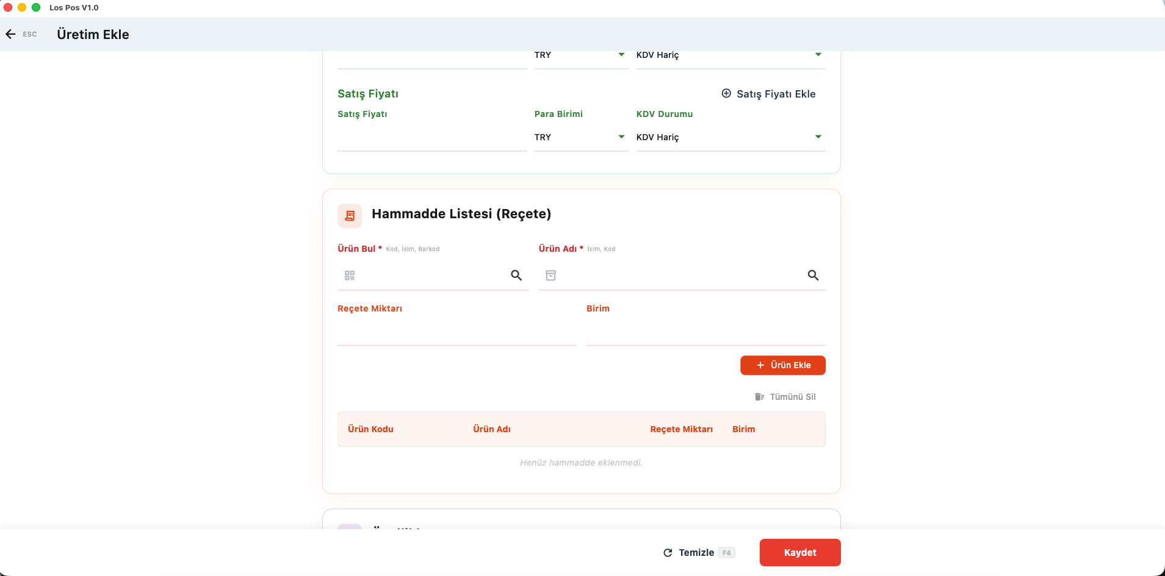Viewport: 1165px width, 576px height.
Task: Click the Temizle refresh icon
Action: (x=668, y=553)
